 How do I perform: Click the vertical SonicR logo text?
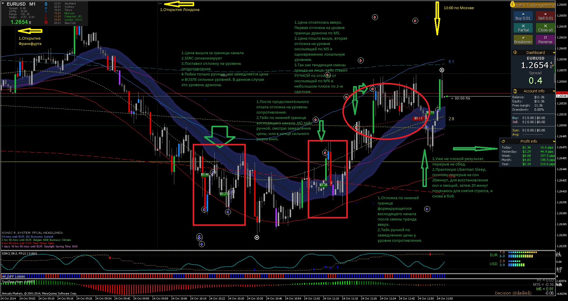[x=46, y=13]
